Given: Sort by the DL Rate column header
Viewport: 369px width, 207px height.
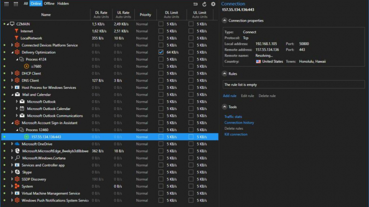Looking at the screenshot, I should click(101, 15).
